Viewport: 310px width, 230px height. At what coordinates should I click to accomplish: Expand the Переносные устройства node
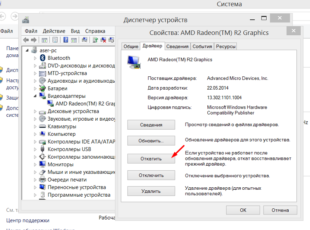point(35,187)
